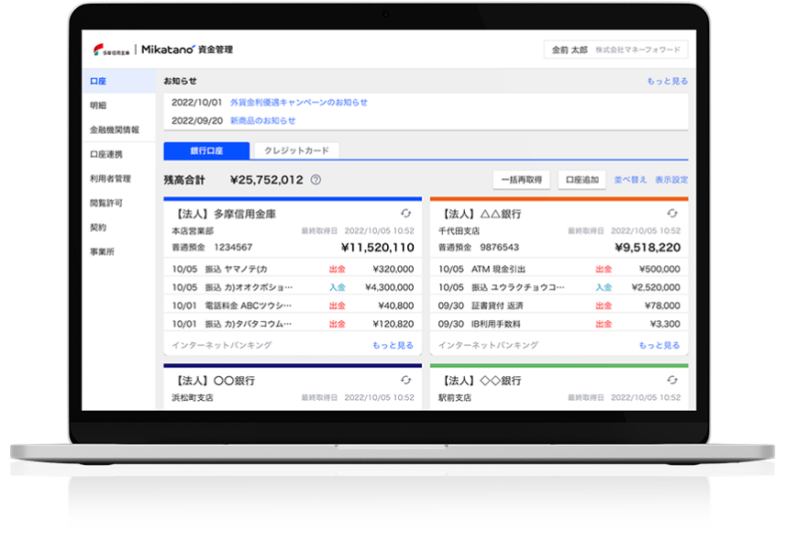This screenshot has height=555, width=787.
Task: Open 外貨金利優遇キャンペーンのお知らせ notice
Action: pos(299,103)
